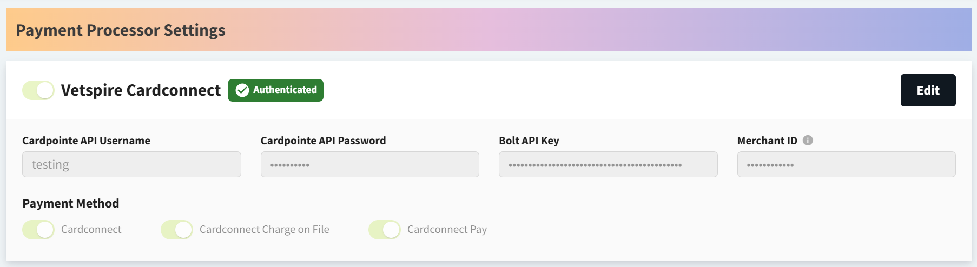Screen dimensions: 977x267
Task: Click the Cardpointe API Username label
Action: coord(86,141)
